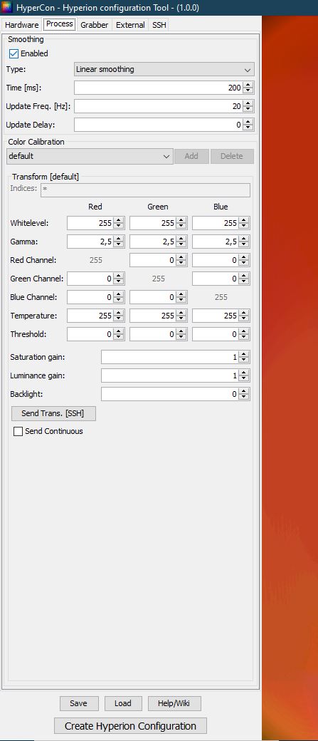Decrease Blue Gamma with the down arrow

(244, 245)
